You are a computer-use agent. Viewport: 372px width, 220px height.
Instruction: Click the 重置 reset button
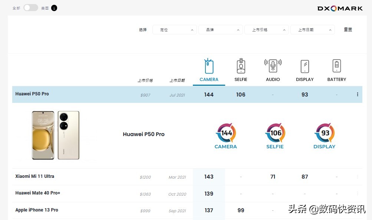pos(348,30)
